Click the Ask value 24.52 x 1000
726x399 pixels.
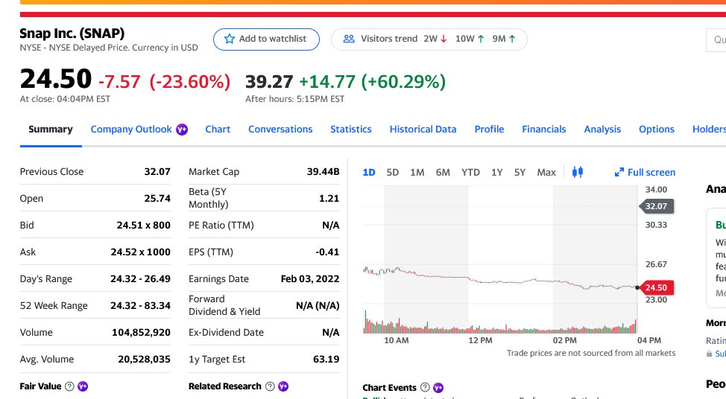click(x=140, y=252)
